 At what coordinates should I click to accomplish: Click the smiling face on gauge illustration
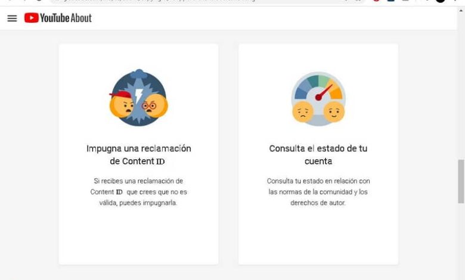pos(334,112)
